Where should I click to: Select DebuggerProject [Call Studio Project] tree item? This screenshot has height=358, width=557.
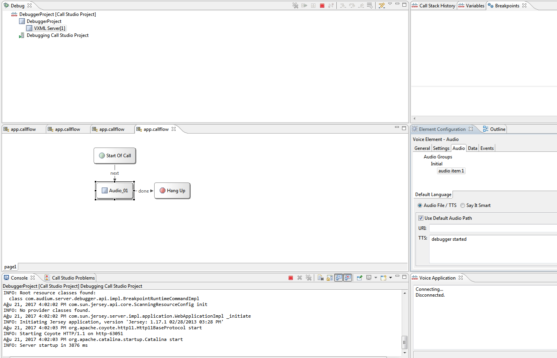pos(57,14)
